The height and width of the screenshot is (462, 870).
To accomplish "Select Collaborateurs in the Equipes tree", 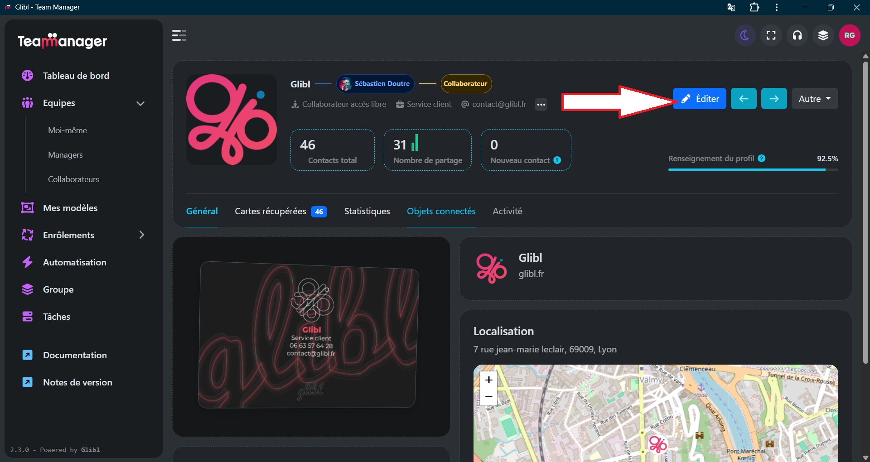I will pos(73,179).
